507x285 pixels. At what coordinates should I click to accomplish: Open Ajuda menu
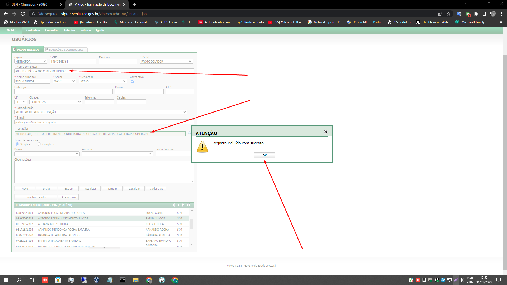pyautogui.click(x=100, y=30)
